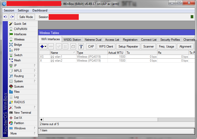Open the Dashboard menu
Viewport: 197px width, 139px height.
40,10
